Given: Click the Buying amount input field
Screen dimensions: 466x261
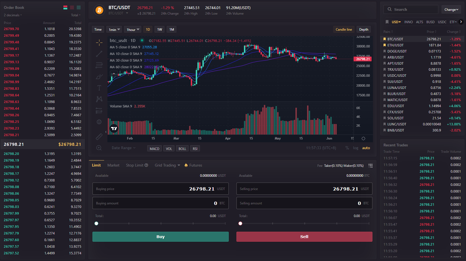Looking at the screenshot, I should (161, 203).
